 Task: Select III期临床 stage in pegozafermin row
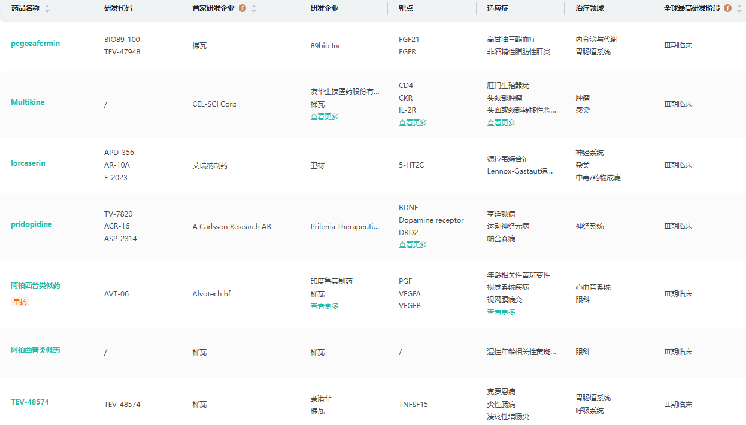[678, 45]
